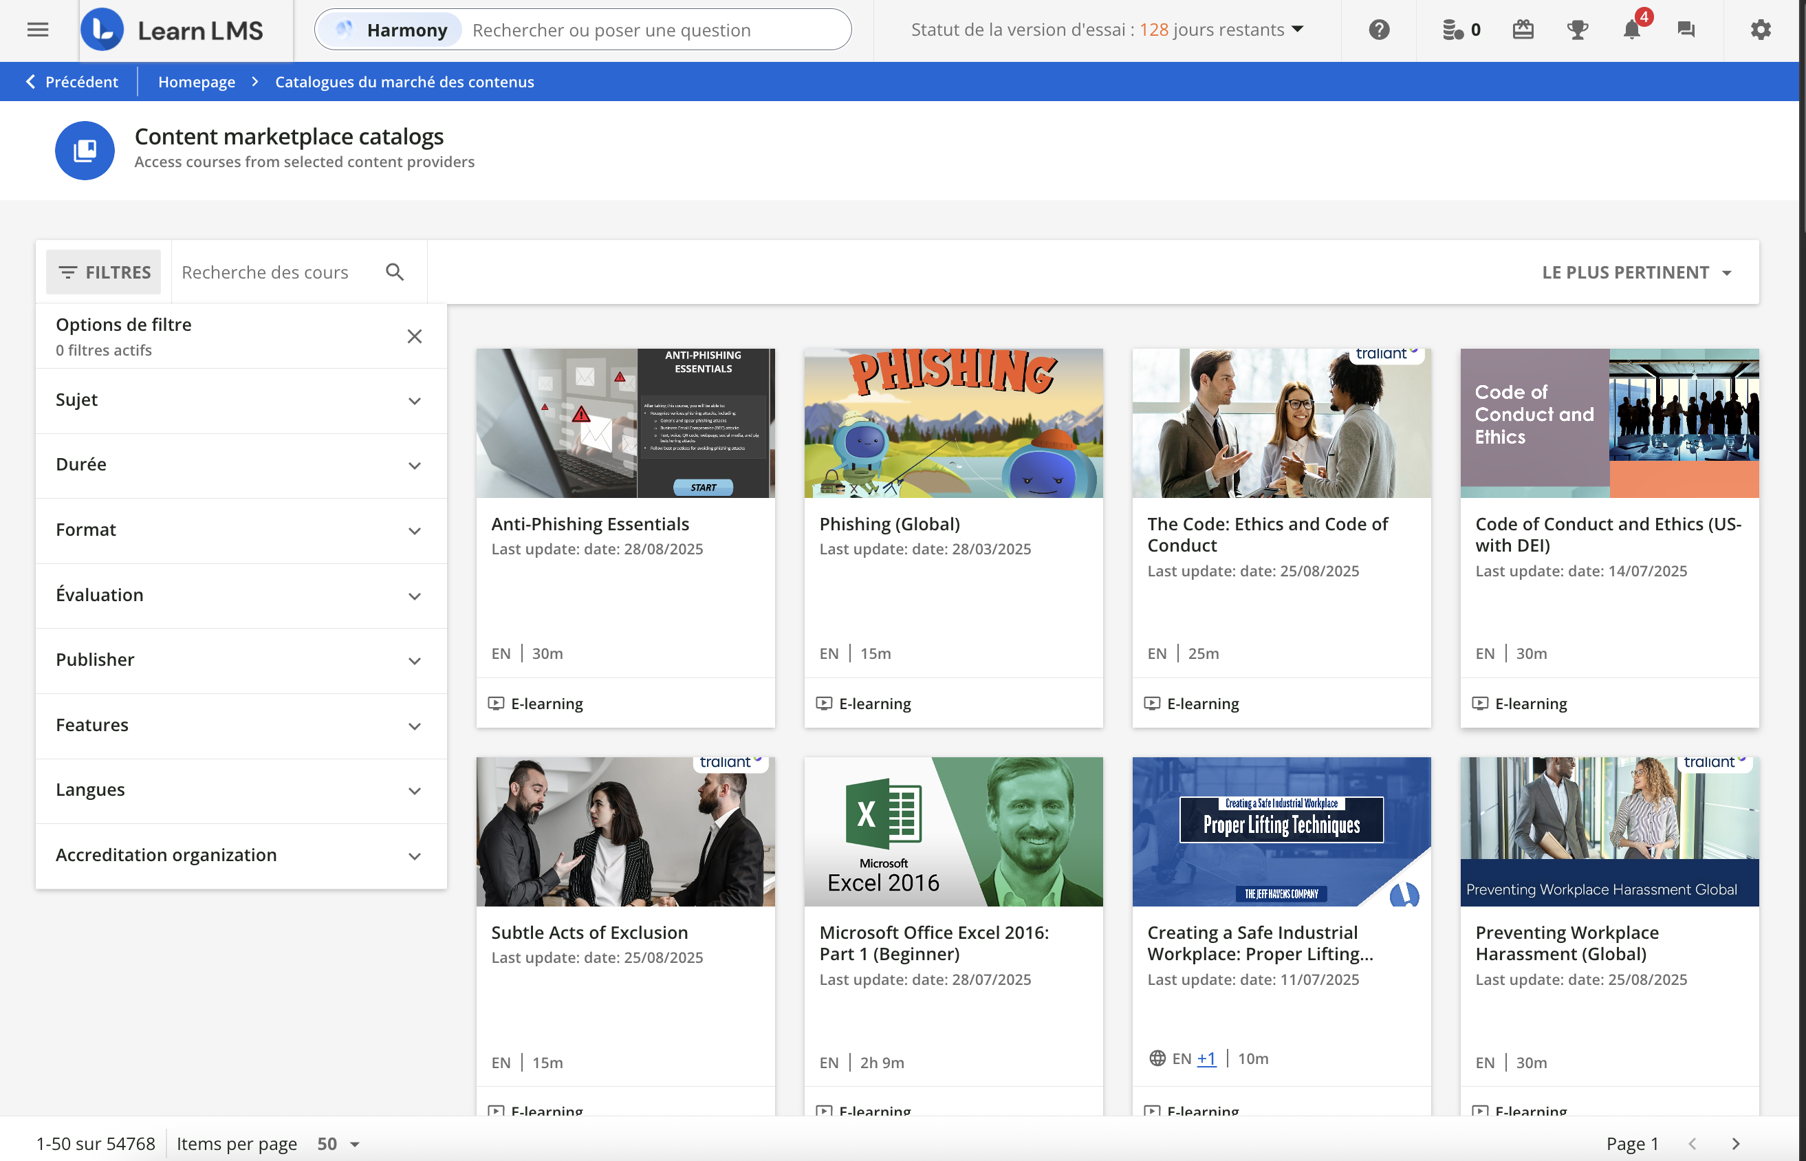This screenshot has height=1161, width=1806.
Task: Click the course search magnifier icon
Action: [x=395, y=272]
